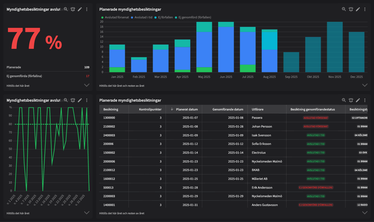Click zoom icon in the table widget
The image size is (374, 222).
pos(344,100)
